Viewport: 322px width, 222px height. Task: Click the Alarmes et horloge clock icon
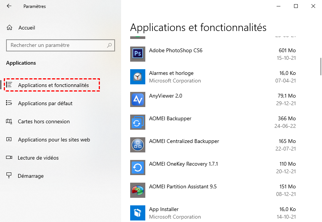tap(137, 77)
